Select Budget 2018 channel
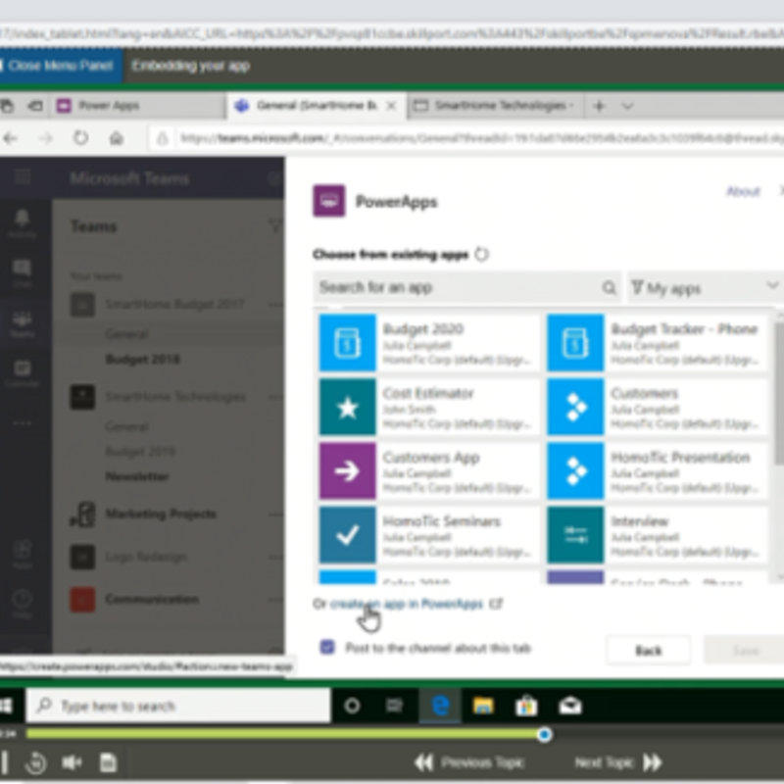The height and width of the screenshot is (784, 784). [142, 359]
